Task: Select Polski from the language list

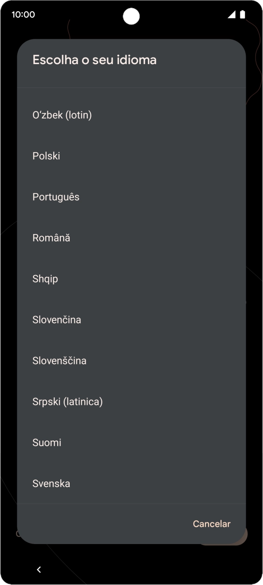Action: (x=47, y=156)
